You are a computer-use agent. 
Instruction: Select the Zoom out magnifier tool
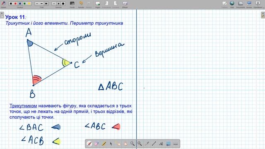click(140, 144)
